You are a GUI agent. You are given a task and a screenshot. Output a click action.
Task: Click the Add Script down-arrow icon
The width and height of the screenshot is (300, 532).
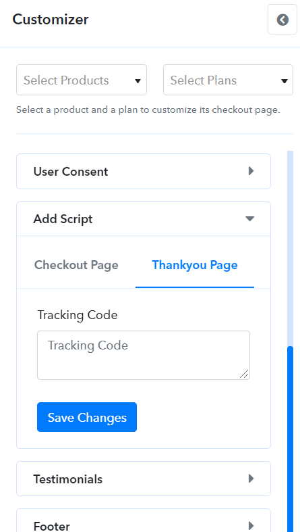click(x=249, y=219)
